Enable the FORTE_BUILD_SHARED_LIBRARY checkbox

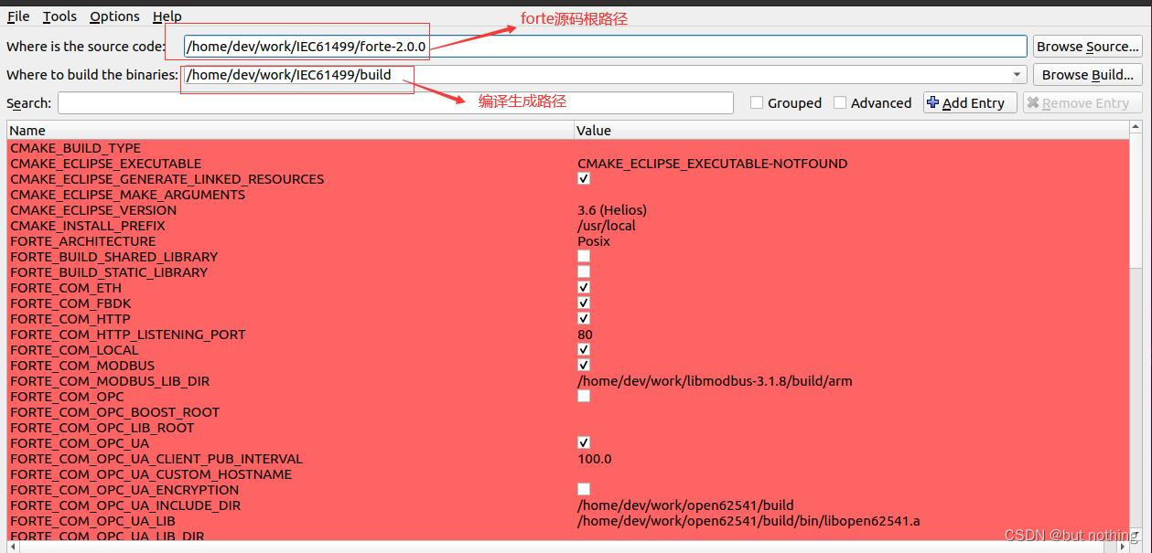click(x=583, y=256)
